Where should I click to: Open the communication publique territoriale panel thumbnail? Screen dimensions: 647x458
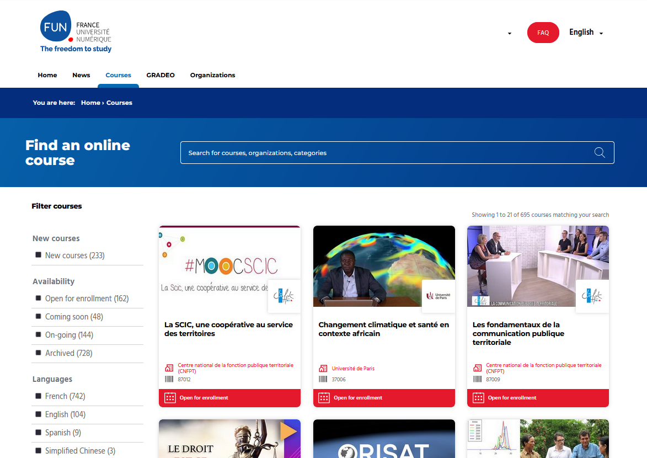click(538, 267)
